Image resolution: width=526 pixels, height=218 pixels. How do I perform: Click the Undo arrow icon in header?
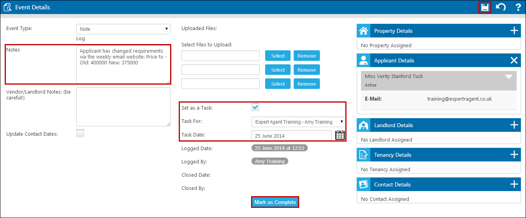pyautogui.click(x=501, y=7)
